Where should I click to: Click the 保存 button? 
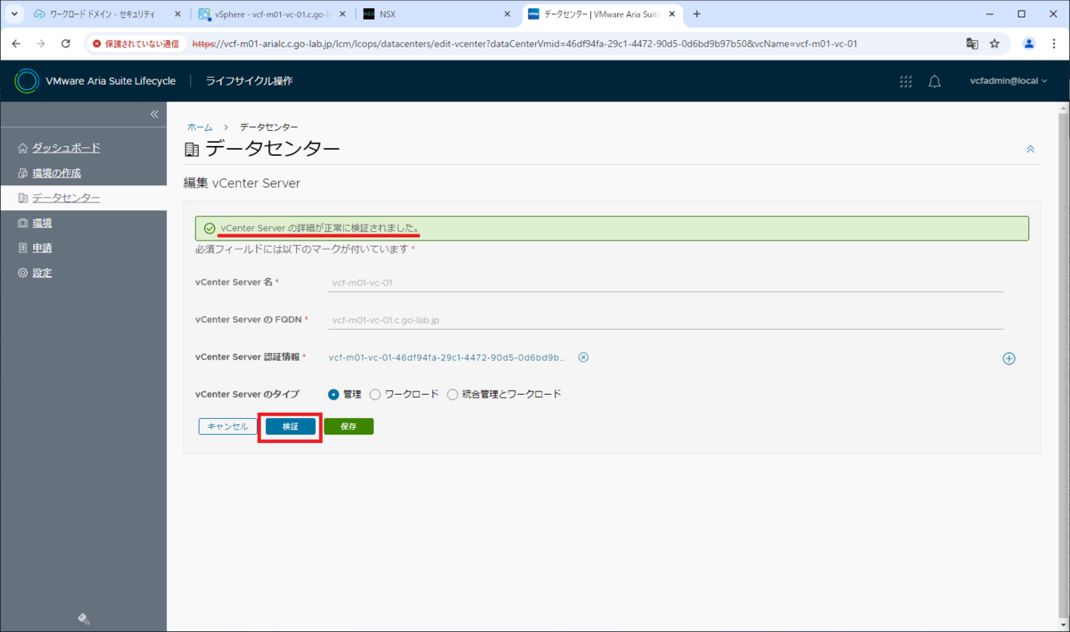[349, 427]
